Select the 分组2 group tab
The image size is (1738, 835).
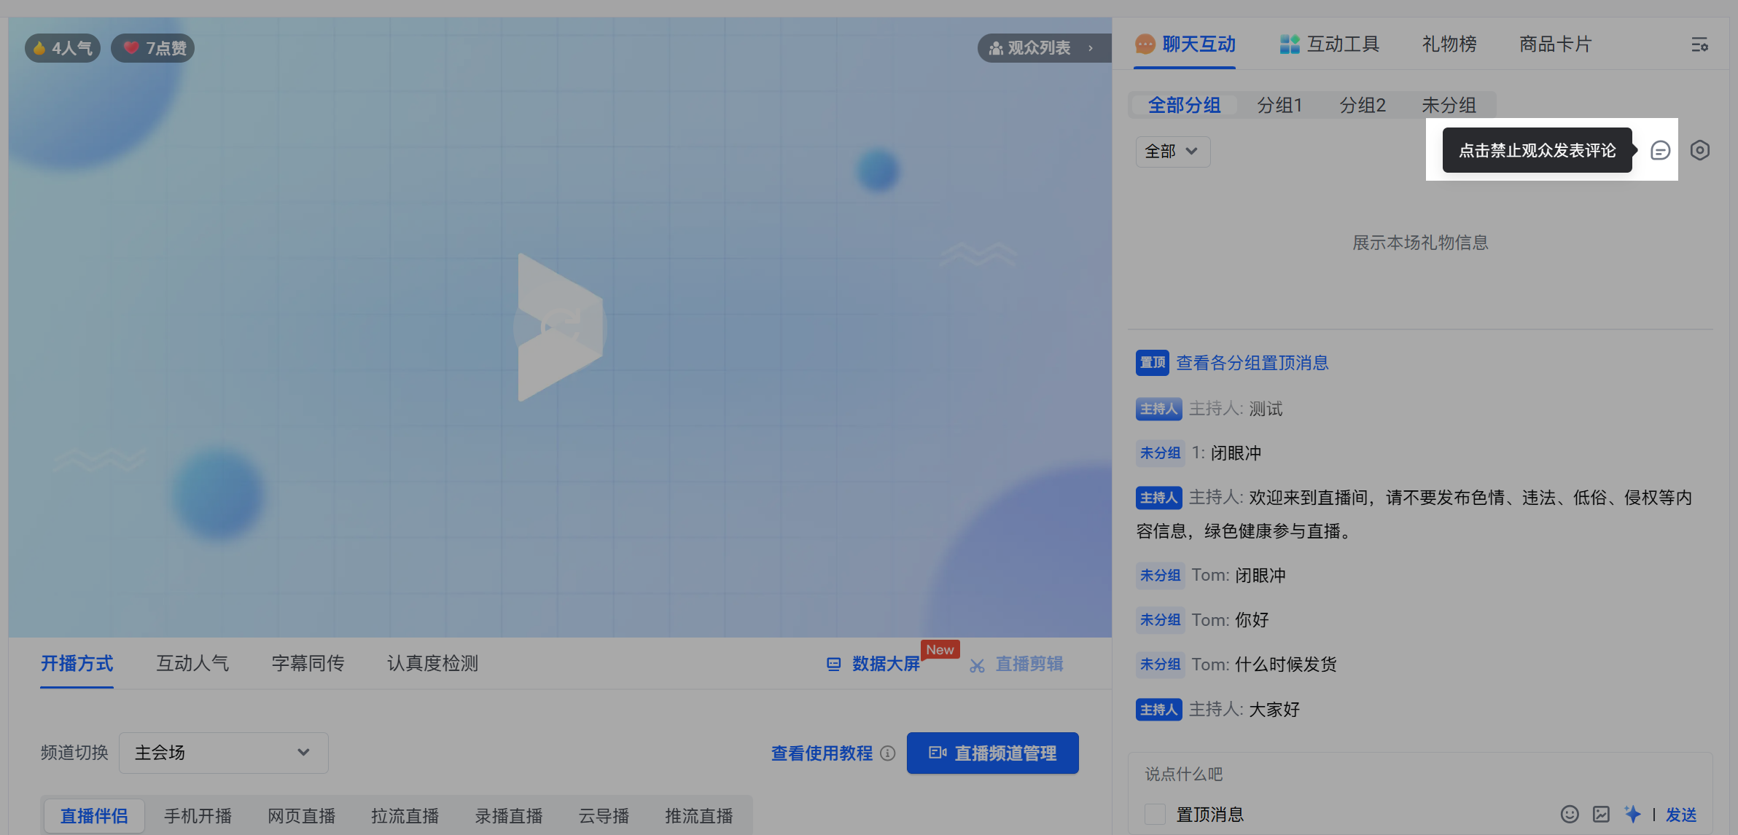click(1363, 105)
